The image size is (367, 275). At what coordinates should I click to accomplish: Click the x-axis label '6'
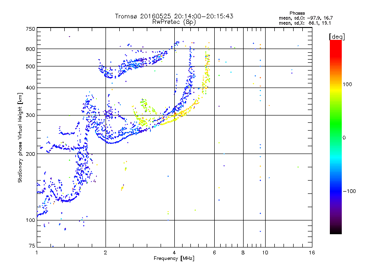tap(214, 253)
